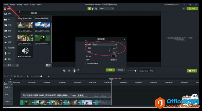Expand the canvas zoom level dropdown
Viewport: 202px width, 111px height.
point(106,9)
